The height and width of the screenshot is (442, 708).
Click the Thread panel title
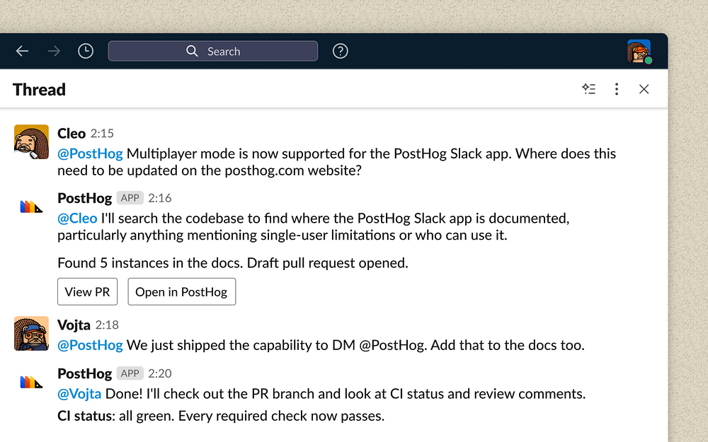tap(39, 90)
